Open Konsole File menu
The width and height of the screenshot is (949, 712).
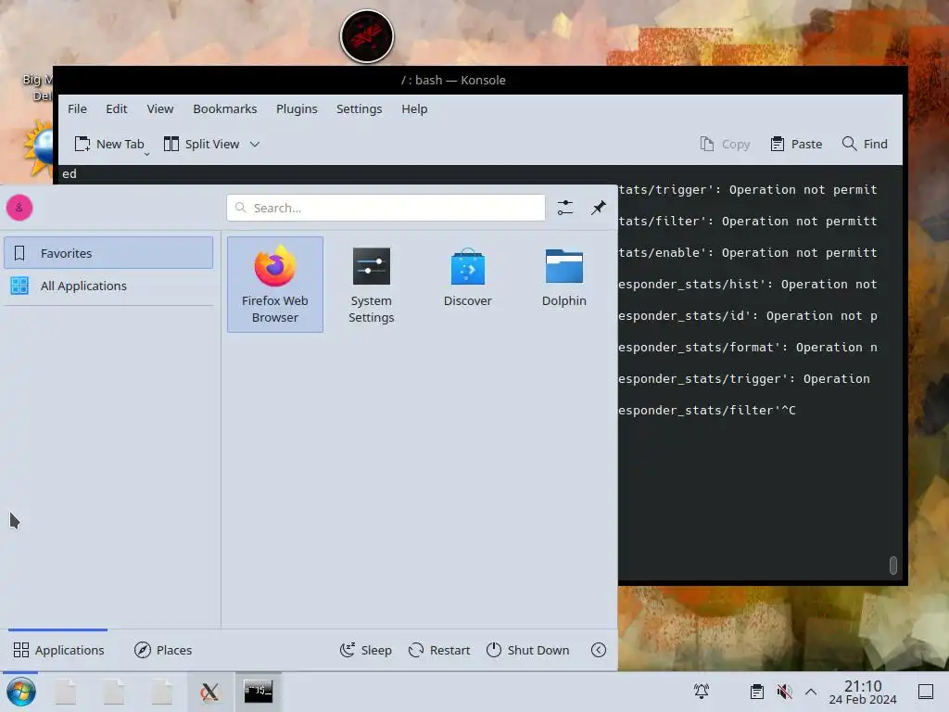point(77,109)
